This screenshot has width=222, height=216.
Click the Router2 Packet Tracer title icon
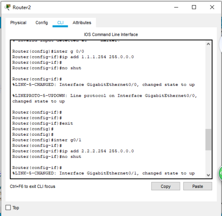(8, 7)
